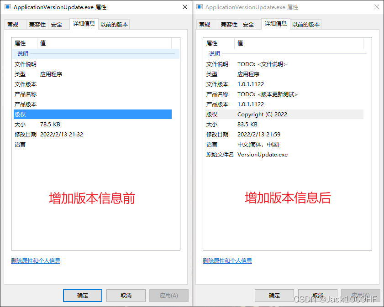
Task: Select size value 83.5 KB
Action: 247,124
